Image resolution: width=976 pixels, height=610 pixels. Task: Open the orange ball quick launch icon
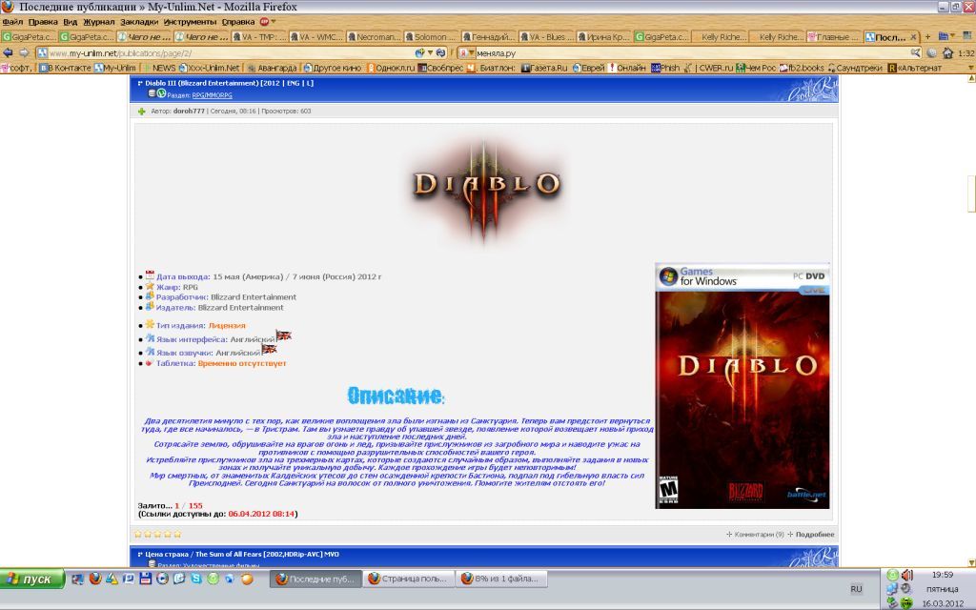(x=247, y=579)
